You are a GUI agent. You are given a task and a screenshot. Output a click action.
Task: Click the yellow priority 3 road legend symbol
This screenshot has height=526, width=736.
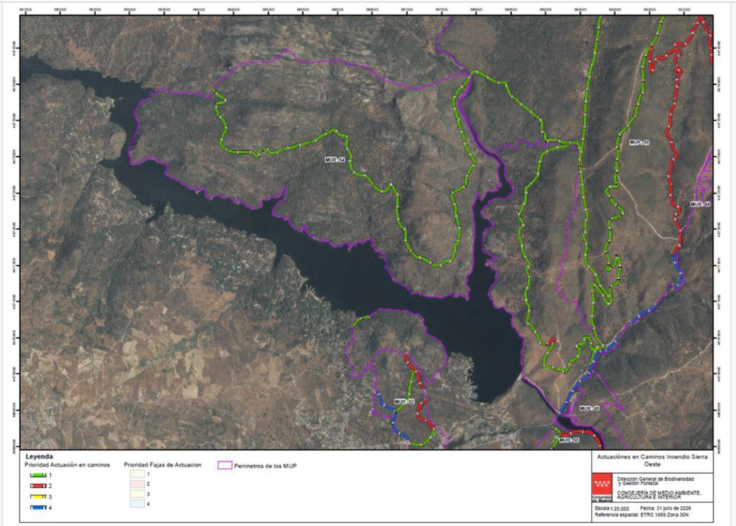click(x=38, y=497)
